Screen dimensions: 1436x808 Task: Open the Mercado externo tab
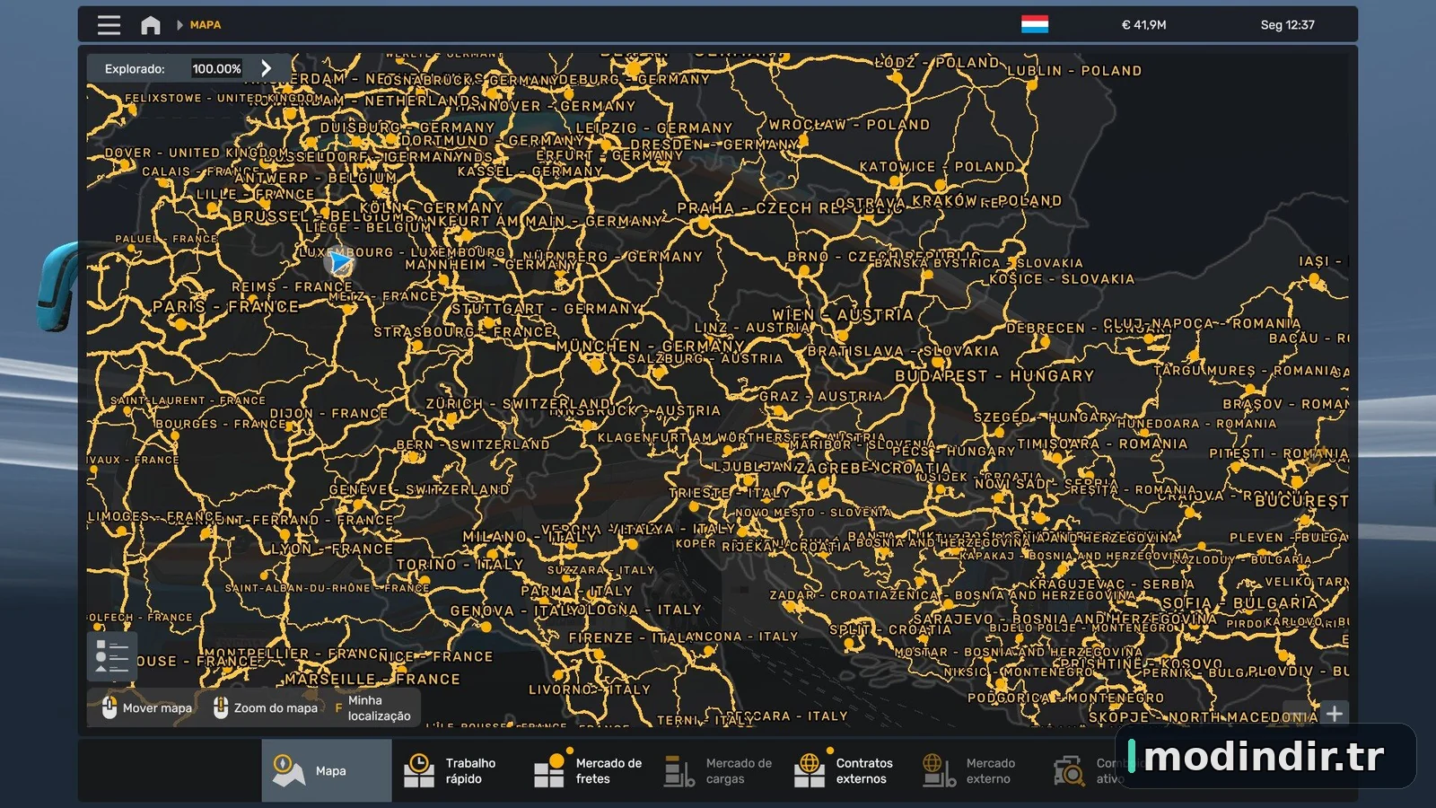[x=976, y=770]
